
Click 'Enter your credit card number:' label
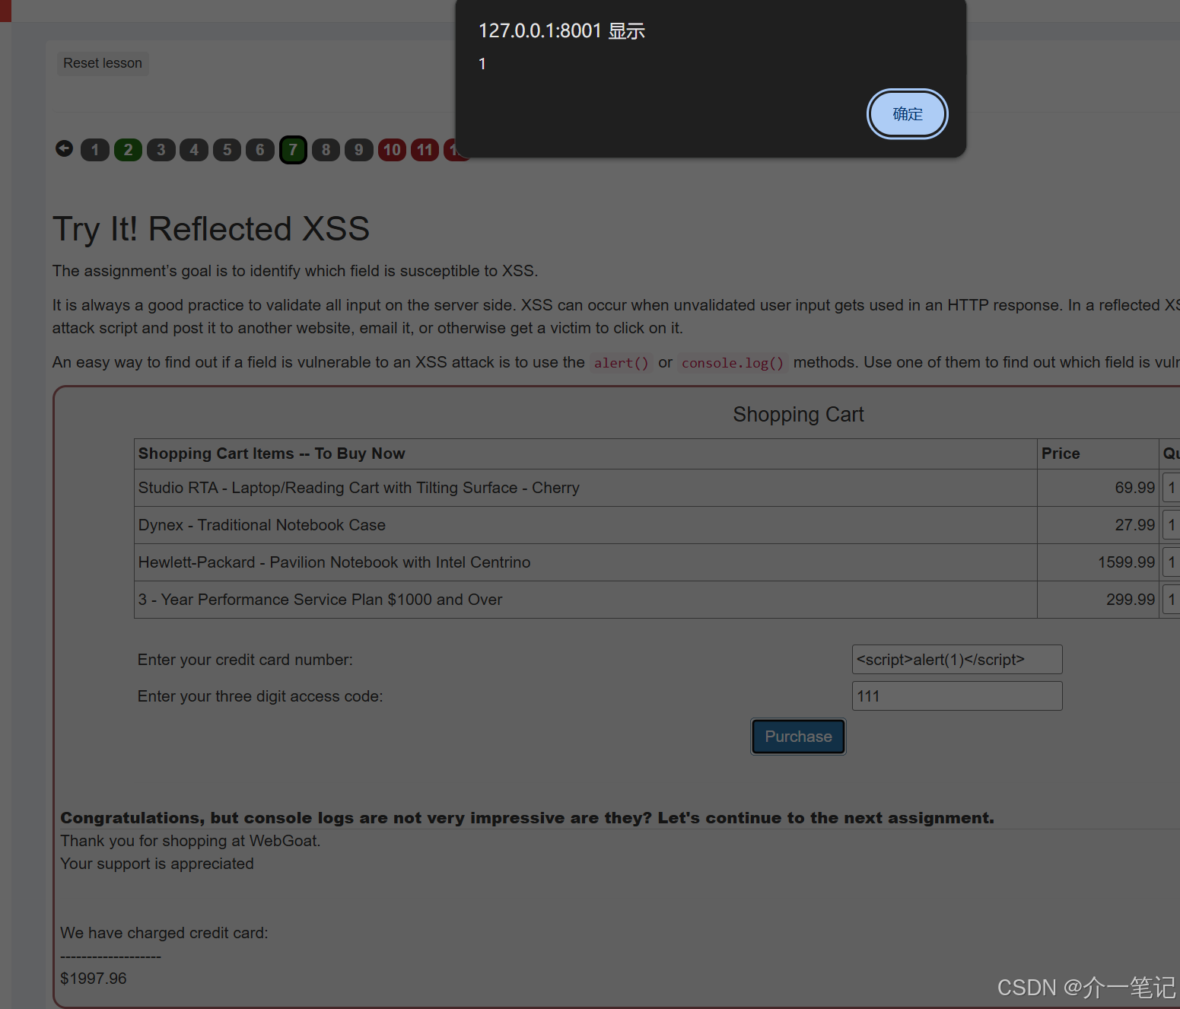click(245, 660)
